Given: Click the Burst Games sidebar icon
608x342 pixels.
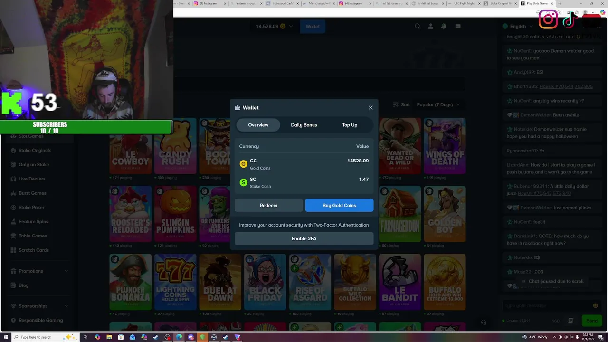Looking at the screenshot, I should pyautogui.click(x=13, y=193).
